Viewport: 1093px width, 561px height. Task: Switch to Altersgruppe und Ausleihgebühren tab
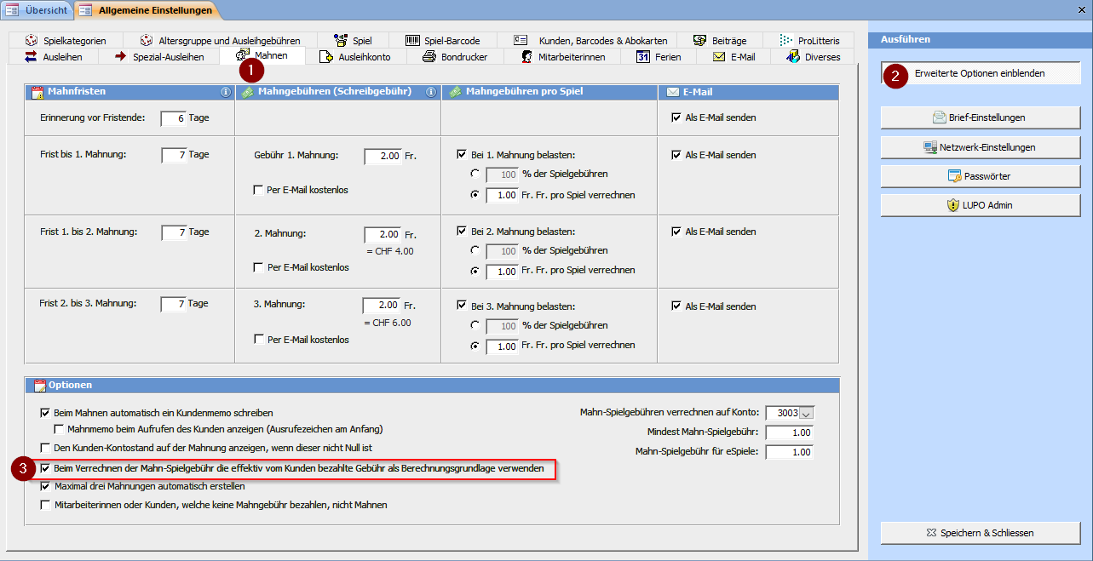click(x=219, y=40)
